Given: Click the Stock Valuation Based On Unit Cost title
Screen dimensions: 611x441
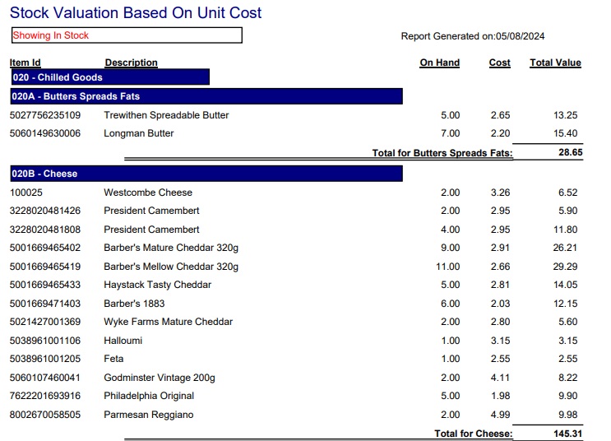Looking at the screenshot, I should [x=135, y=12].
